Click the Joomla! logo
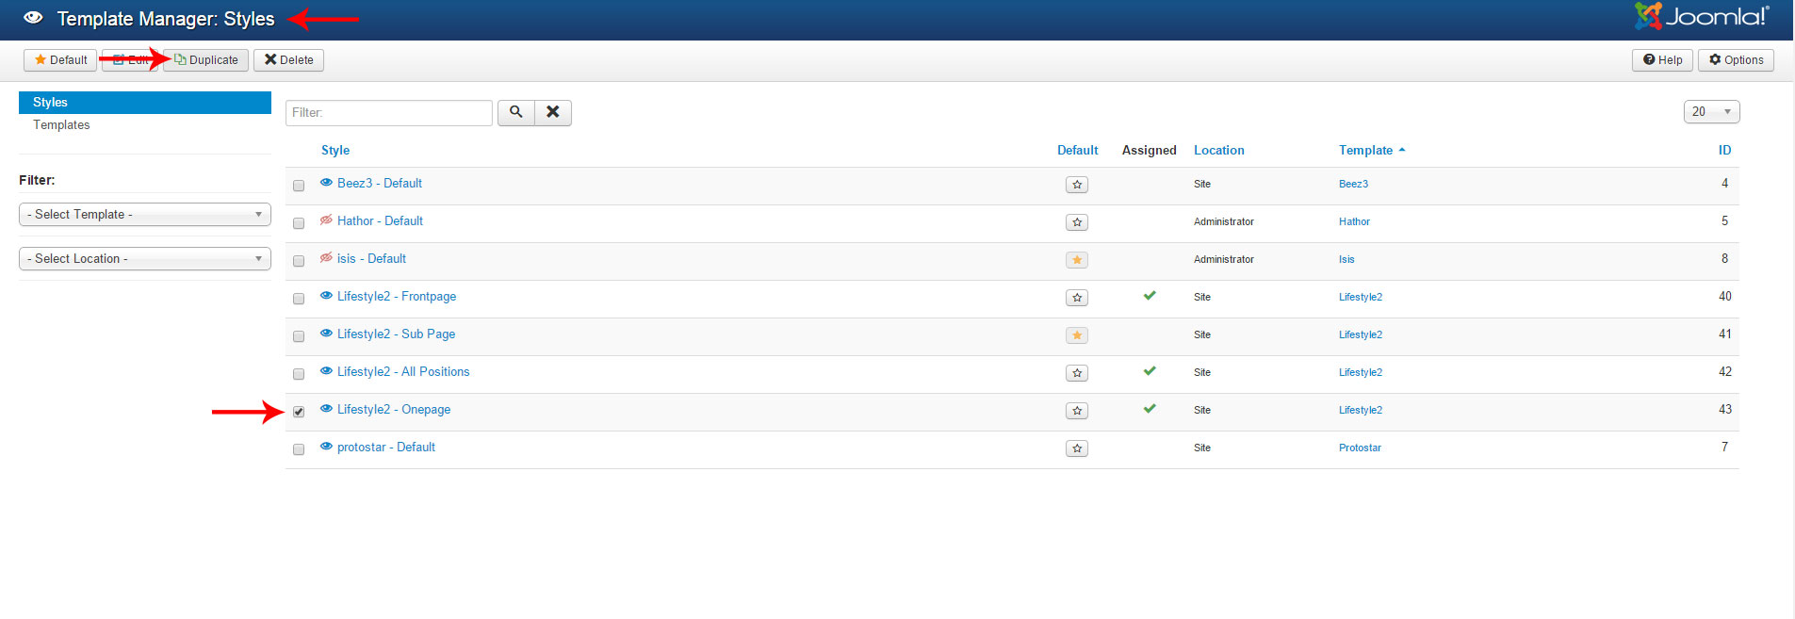This screenshot has height=619, width=1795. [x=1703, y=16]
